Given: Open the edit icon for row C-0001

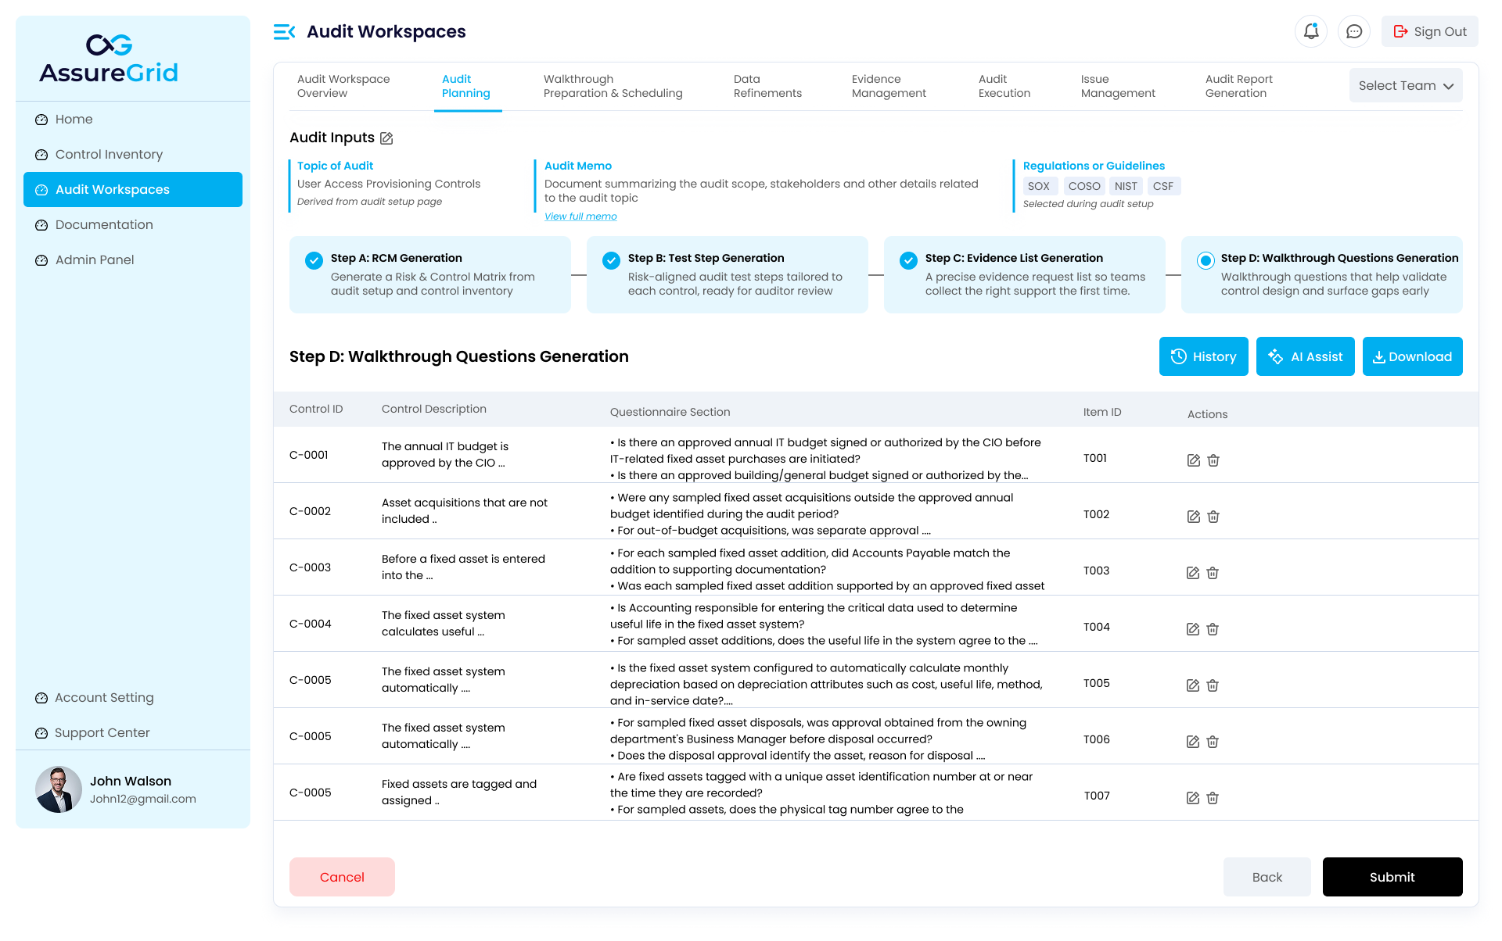Looking at the screenshot, I should [1192, 460].
